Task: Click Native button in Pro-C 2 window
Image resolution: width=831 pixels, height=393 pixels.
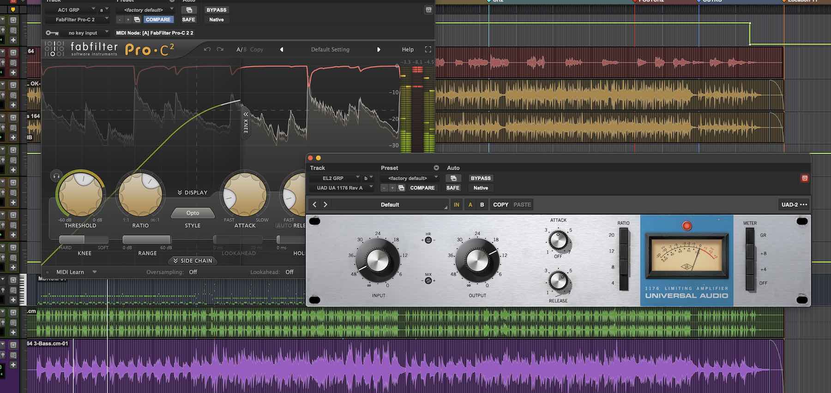Action: tap(217, 19)
